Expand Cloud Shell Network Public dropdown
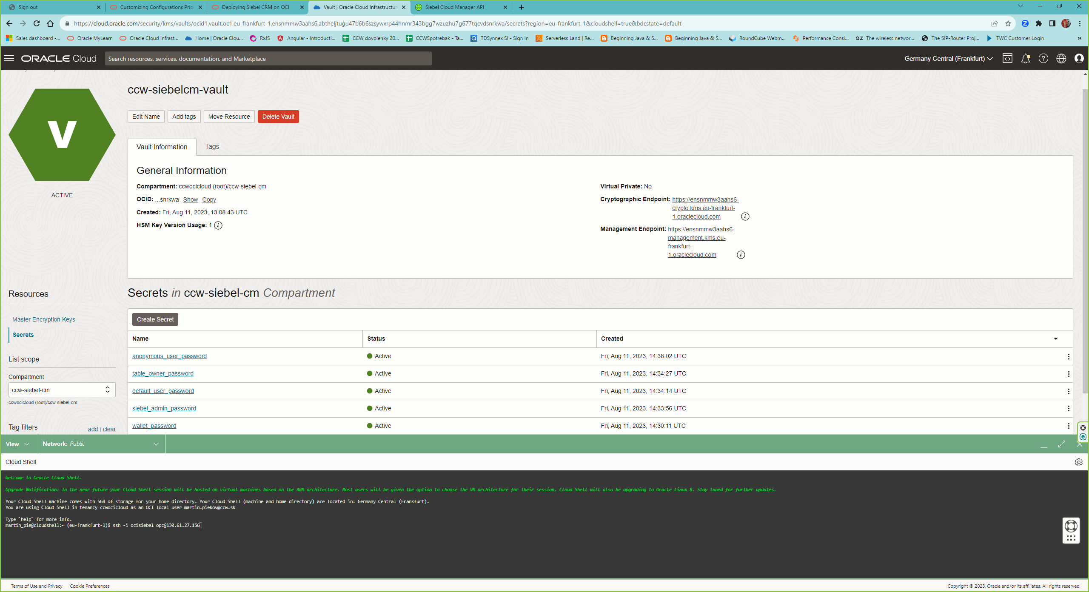This screenshot has height=592, width=1089. (101, 444)
